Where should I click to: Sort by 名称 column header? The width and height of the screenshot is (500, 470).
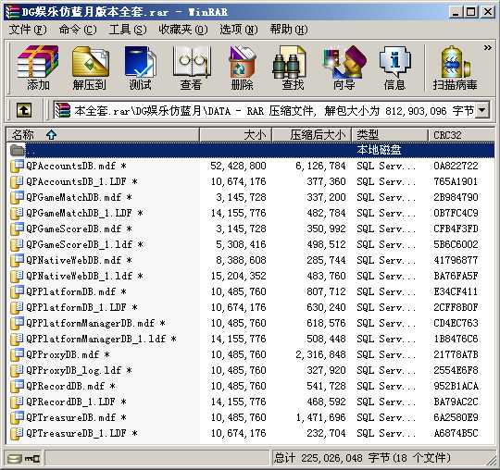103,135
